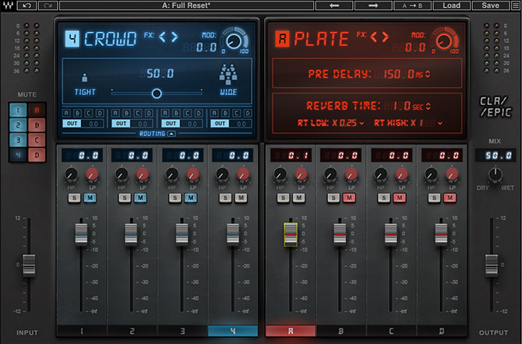Undo the last change
This screenshot has height=344, width=522.
click(x=26, y=5)
